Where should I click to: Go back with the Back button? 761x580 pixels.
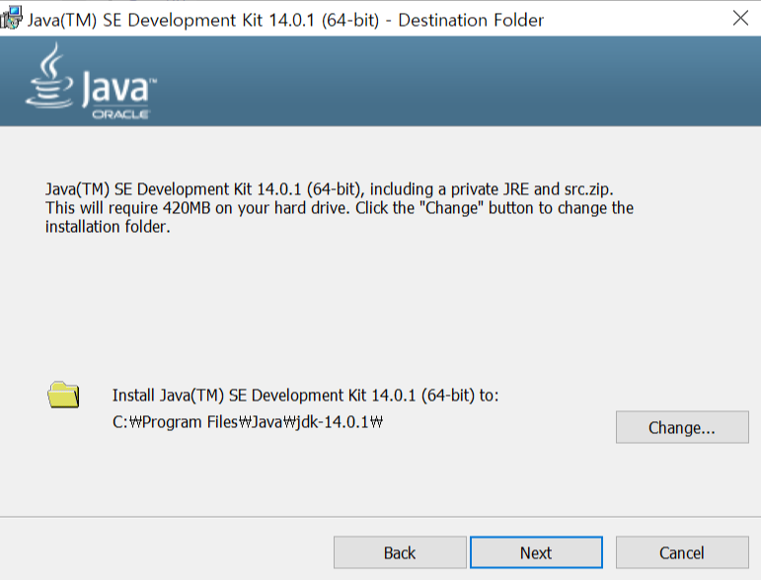coord(400,552)
